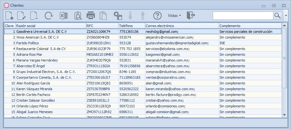The image size is (291, 130).
Task: Click the scrollbar down arrow of the table
Action: click(x=285, y=115)
